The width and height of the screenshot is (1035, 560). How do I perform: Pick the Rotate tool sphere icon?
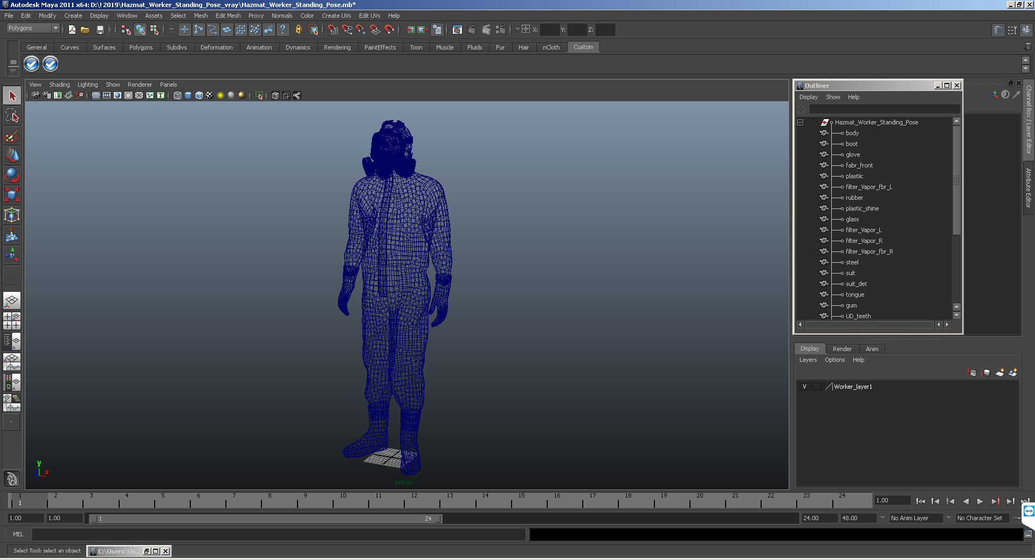[12, 175]
